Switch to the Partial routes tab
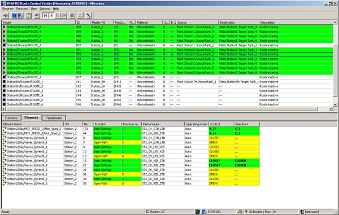This screenshot has width=339, height=215. 54,118
